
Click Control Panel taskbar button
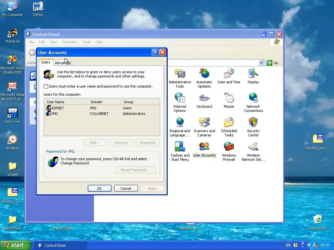60,245
